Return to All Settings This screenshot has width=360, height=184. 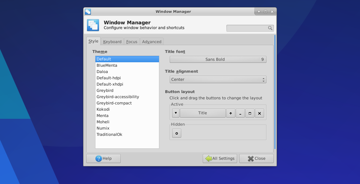(220, 159)
